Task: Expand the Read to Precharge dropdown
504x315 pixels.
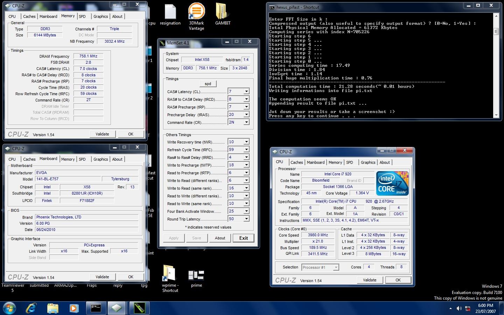Action: coord(246,173)
